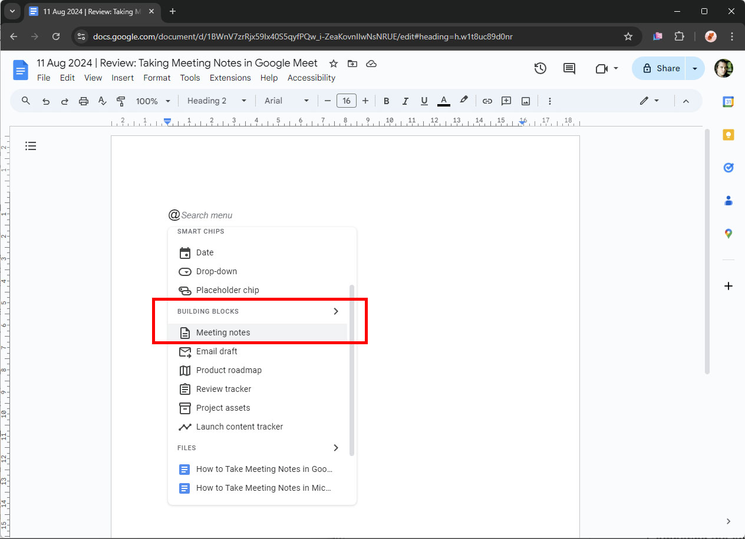The height and width of the screenshot is (539, 745).
Task: Open the Accessibility menu
Action: pyautogui.click(x=311, y=78)
